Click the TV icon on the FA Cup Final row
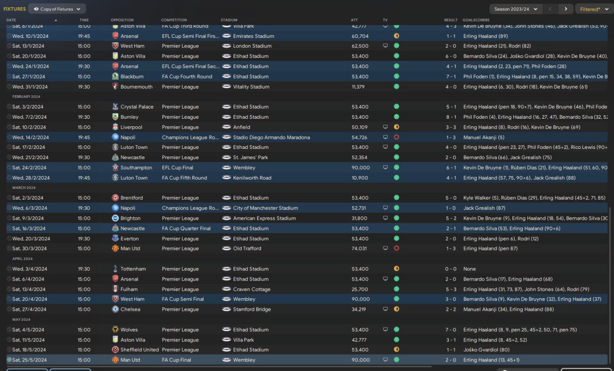The height and width of the screenshot is (371, 614). tap(385, 360)
